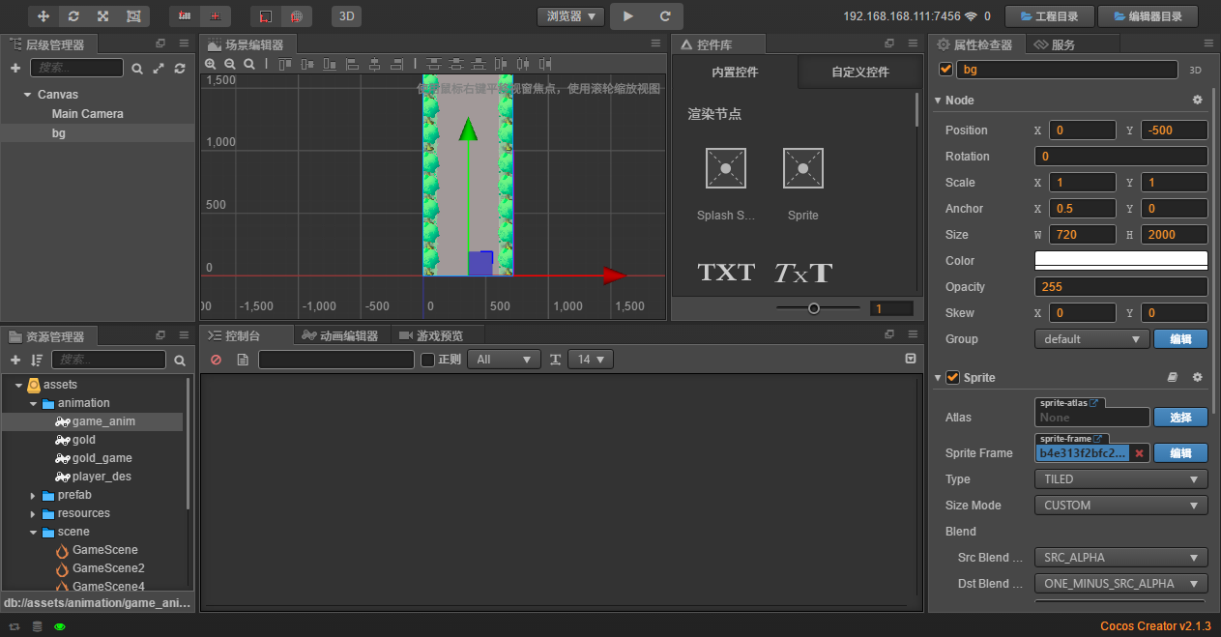Collapse the Sprite component section

tap(938, 378)
